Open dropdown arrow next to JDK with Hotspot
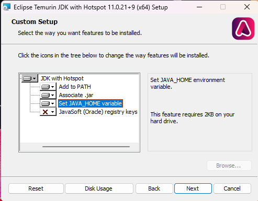This screenshot has width=258, height=201. [x=35, y=79]
